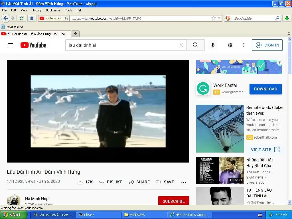
Task: Like the video with thumbs up icon
Action: point(80,182)
